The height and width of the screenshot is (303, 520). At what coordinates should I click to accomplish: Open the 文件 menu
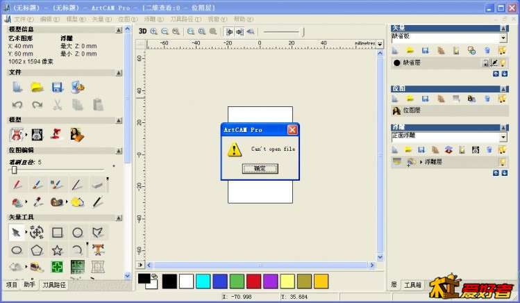point(24,19)
